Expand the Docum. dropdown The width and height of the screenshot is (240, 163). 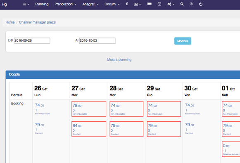point(112,4)
